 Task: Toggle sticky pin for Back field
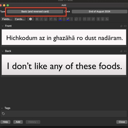(x=121, y=51)
